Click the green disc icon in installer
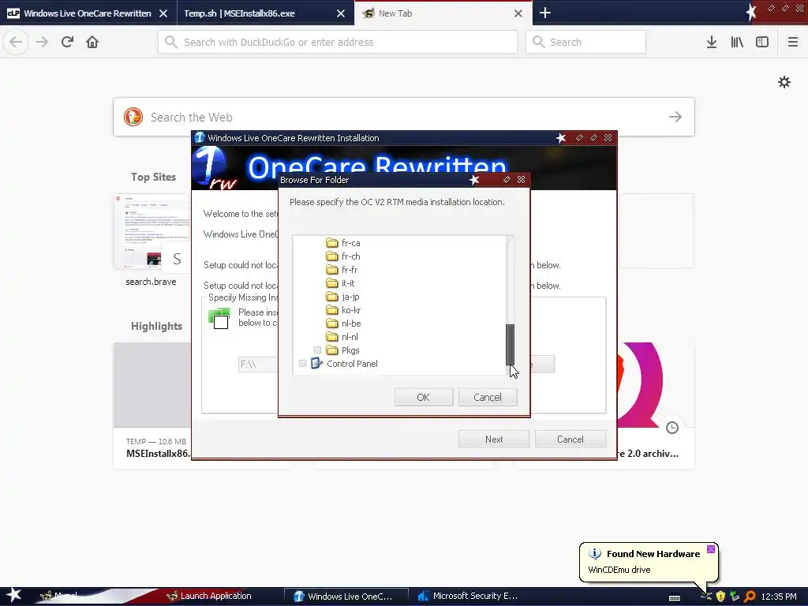808x606 pixels. tap(219, 318)
